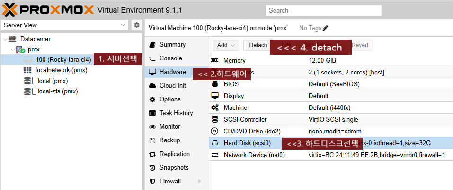Click the pmx node icon
453x190 pixels.
click(20, 50)
